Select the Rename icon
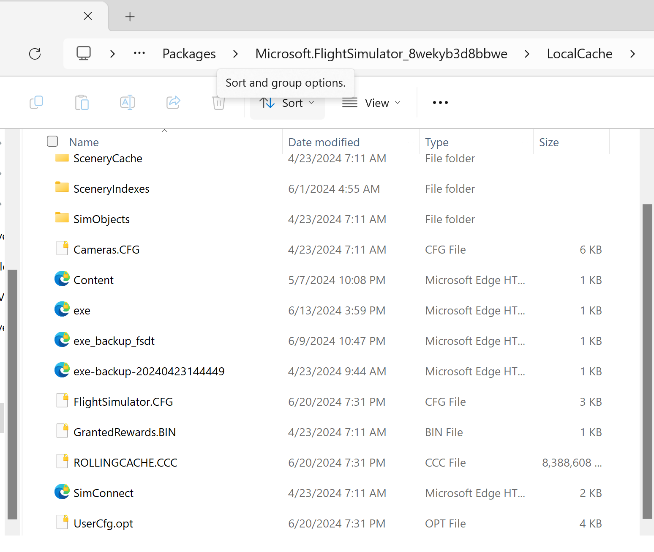This screenshot has width=654, height=552. 127,102
